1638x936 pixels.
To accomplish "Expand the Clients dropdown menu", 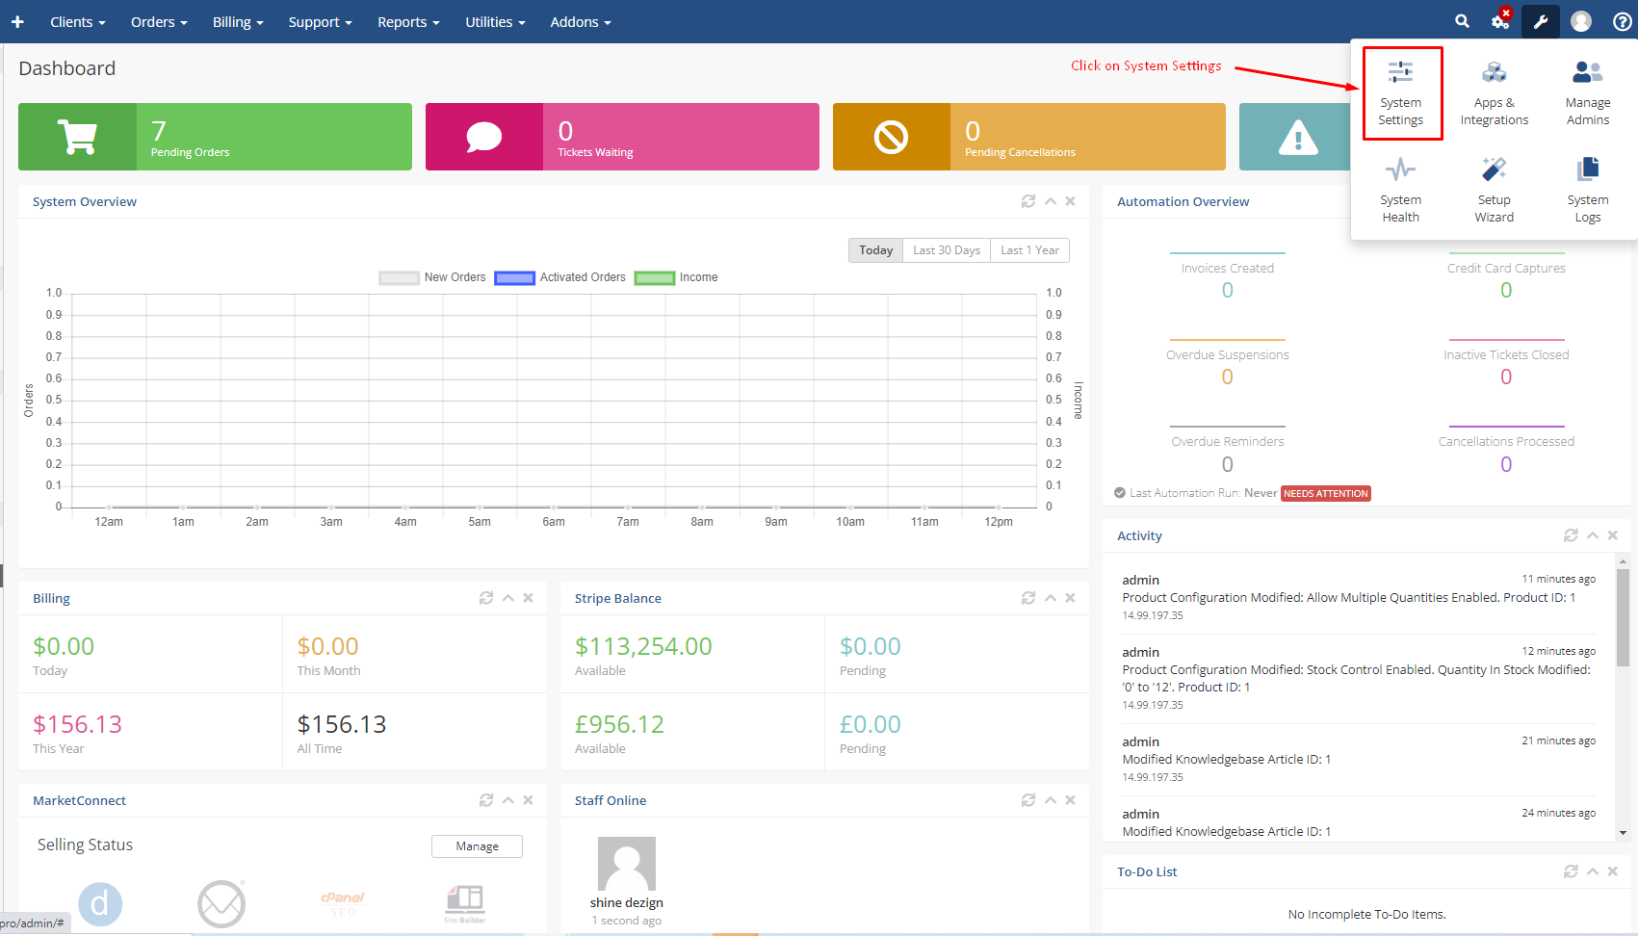I will point(77,21).
